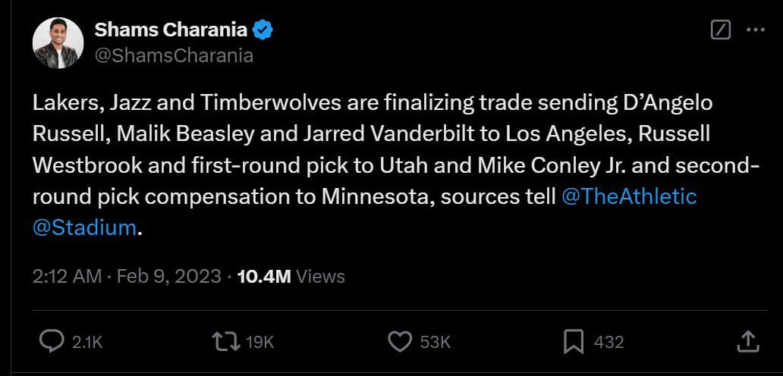Bookmark this tweet using the bookmark icon
This screenshot has height=376, width=783.
pyautogui.click(x=574, y=341)
